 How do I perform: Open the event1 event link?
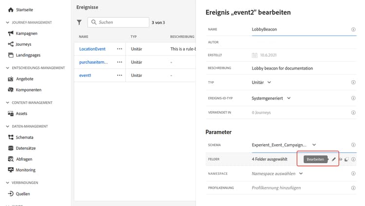click(85, 75)
